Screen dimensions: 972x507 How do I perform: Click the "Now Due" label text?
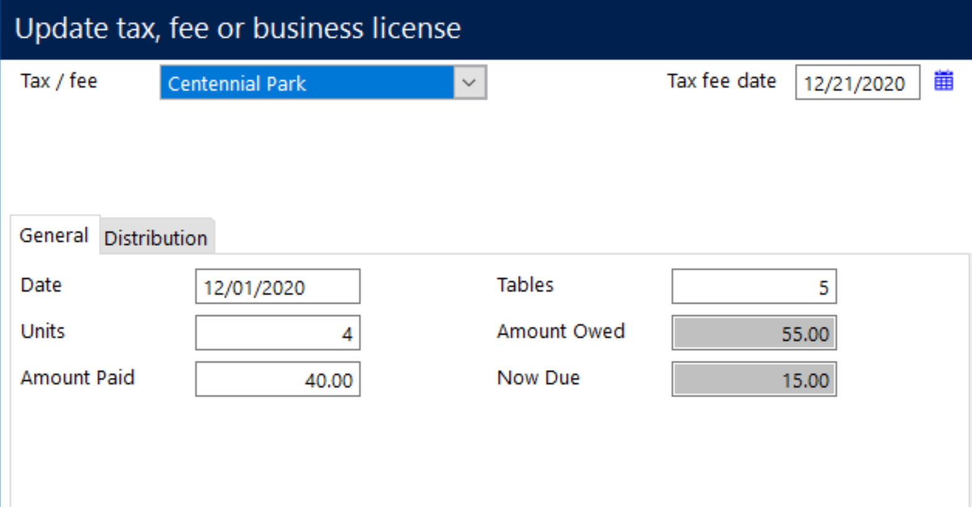tap(538, 378)
